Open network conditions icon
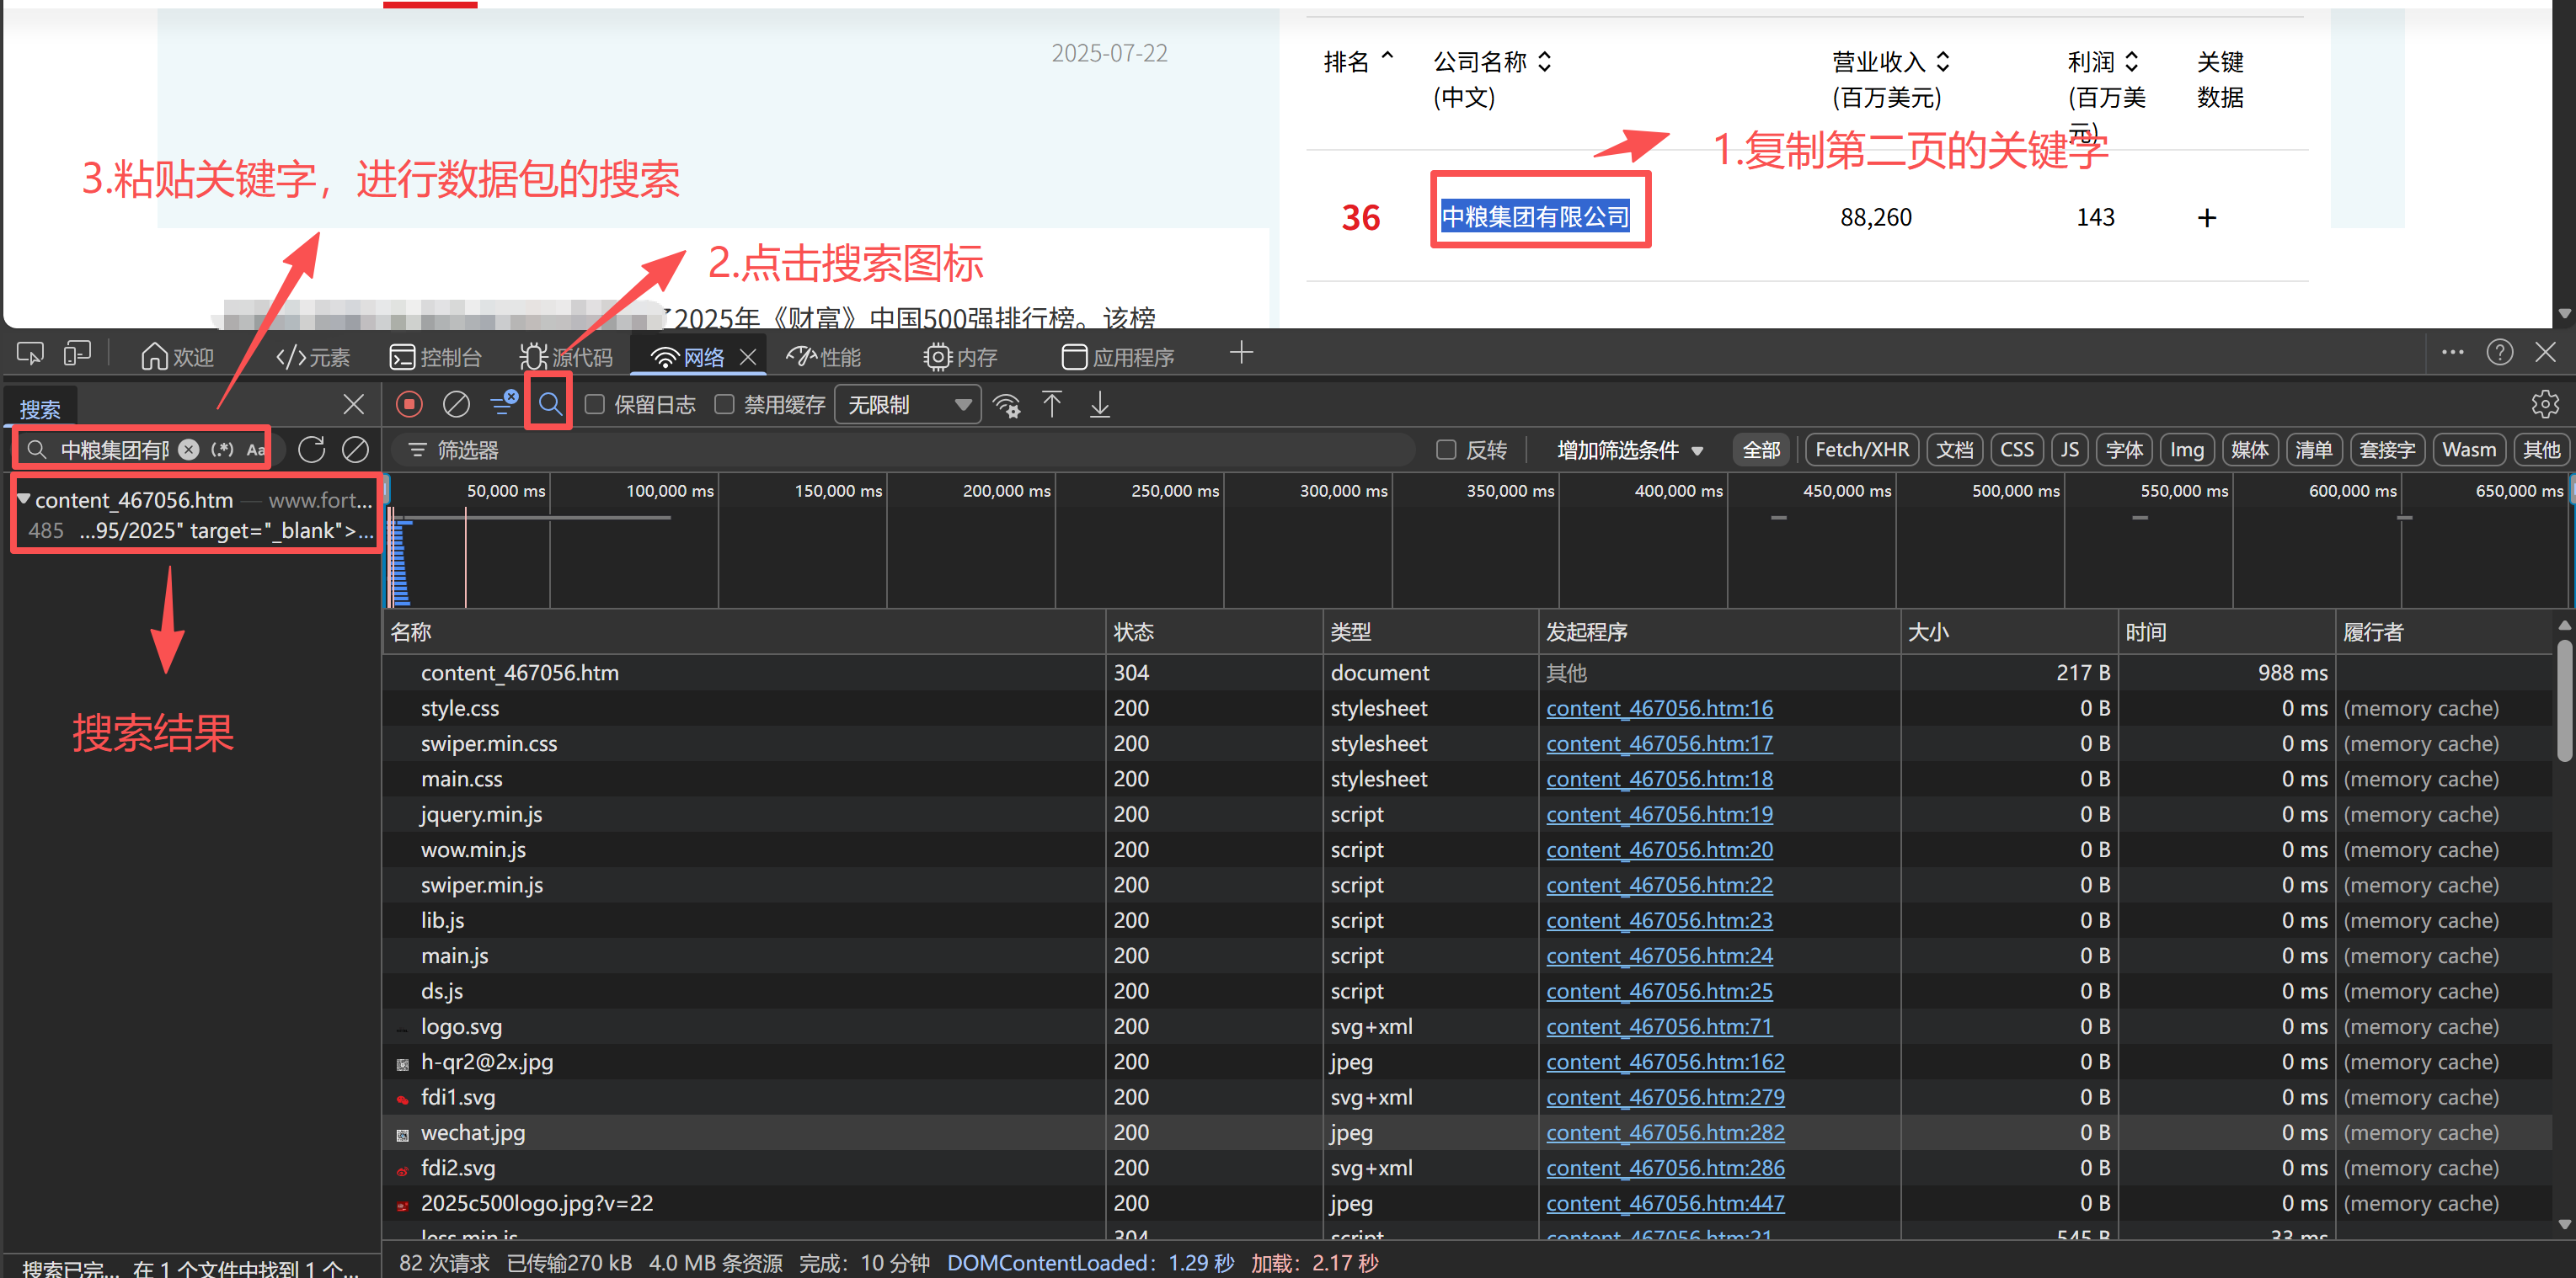The image size is (2576, 1278). point(1006,405)
